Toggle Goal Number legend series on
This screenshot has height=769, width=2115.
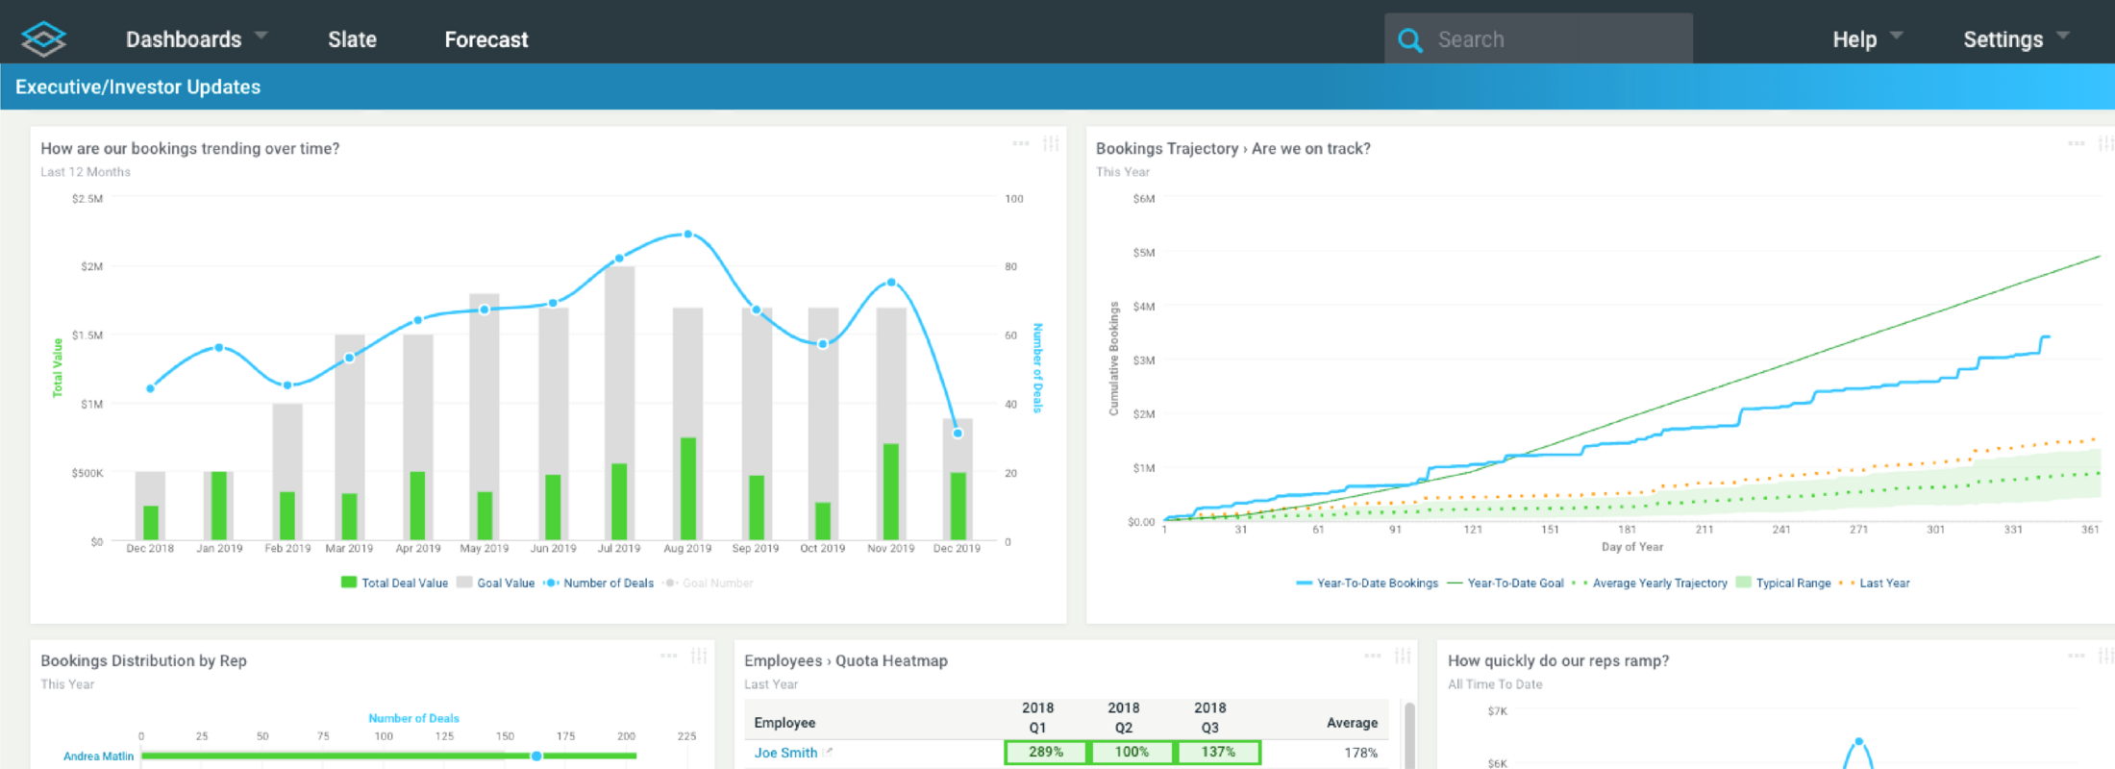pyautogui.click(x=709, y=583)
